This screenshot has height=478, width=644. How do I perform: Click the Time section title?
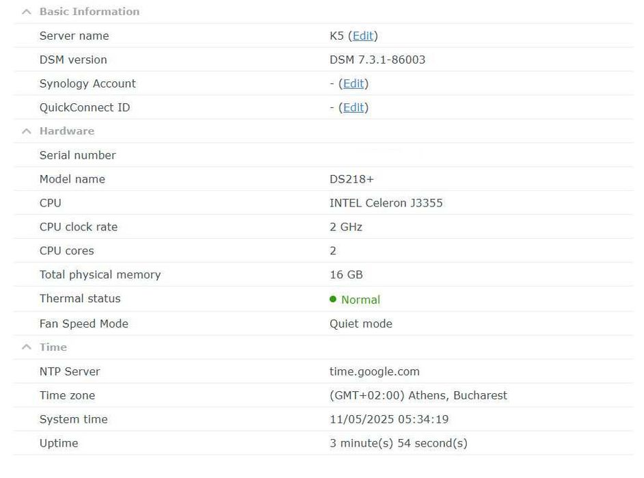click(53, 347)
